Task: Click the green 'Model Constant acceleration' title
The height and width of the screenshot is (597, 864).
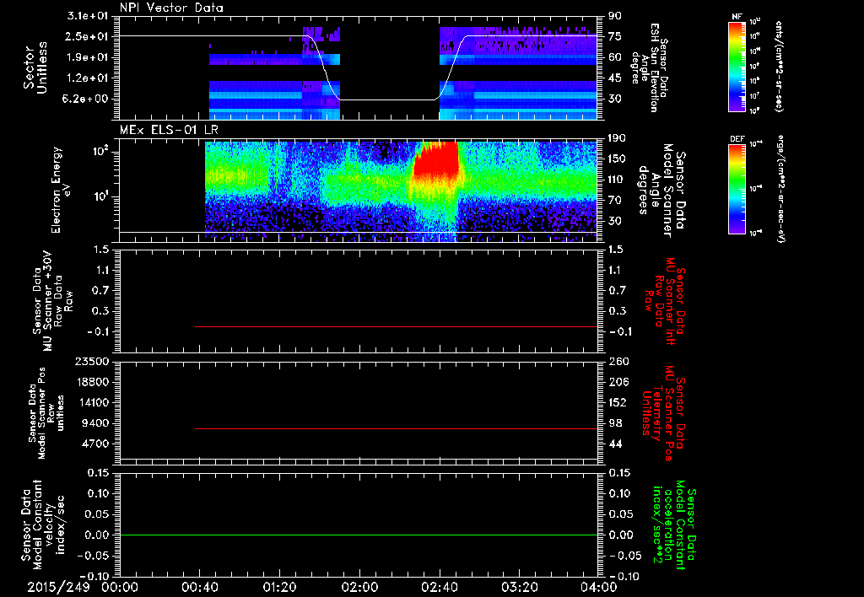Action: tap(672, 525)
